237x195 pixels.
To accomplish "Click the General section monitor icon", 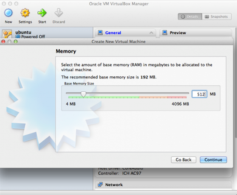I will pyautogui.click(x=100, y=32).
